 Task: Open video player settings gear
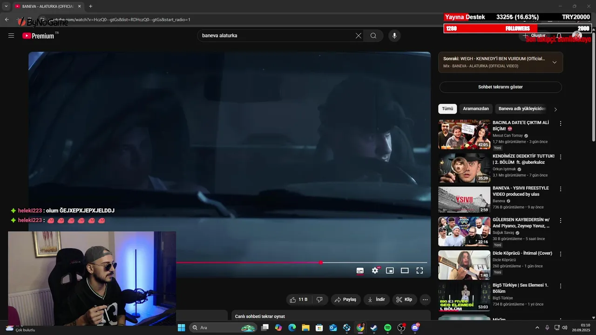click(375, 270)
